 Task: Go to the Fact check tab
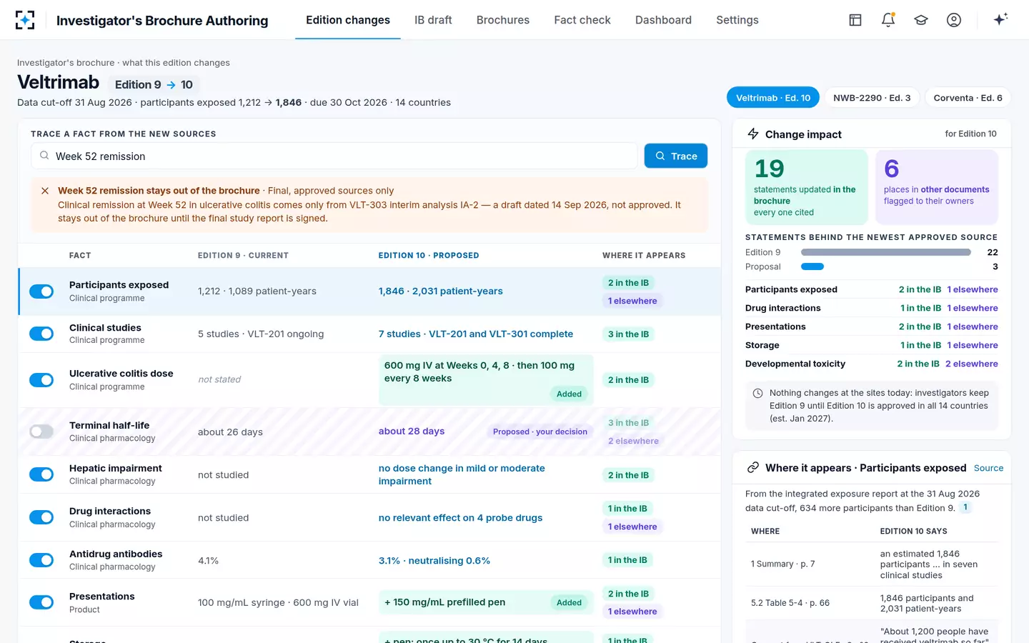(582, 20)
